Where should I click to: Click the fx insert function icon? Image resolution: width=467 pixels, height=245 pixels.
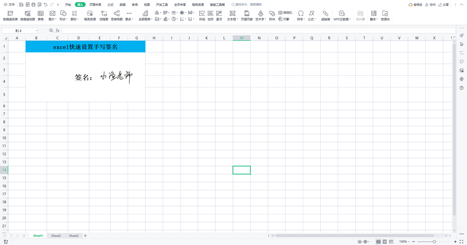click(x=58, y=30)
